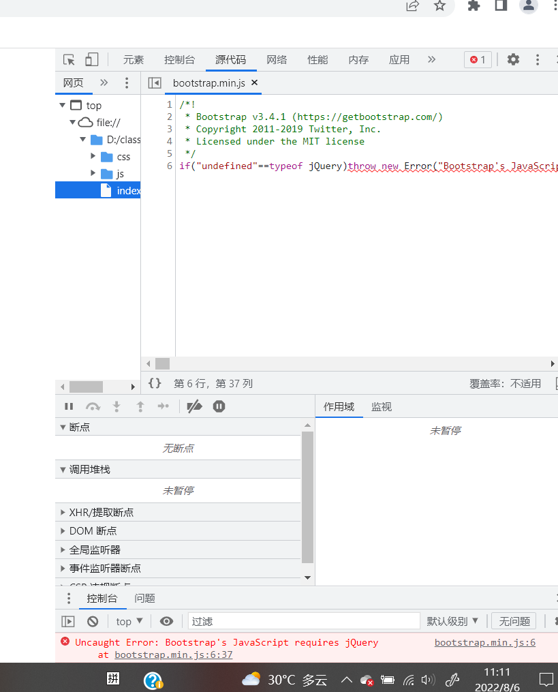This screenshot has height=692, width=558.
Task: Switch to 监视 watch tab
Action: 381,406
